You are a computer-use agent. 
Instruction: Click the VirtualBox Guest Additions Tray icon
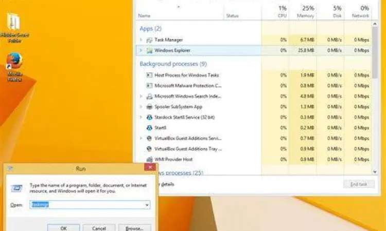pyautogui.click(x=149, y=149)
